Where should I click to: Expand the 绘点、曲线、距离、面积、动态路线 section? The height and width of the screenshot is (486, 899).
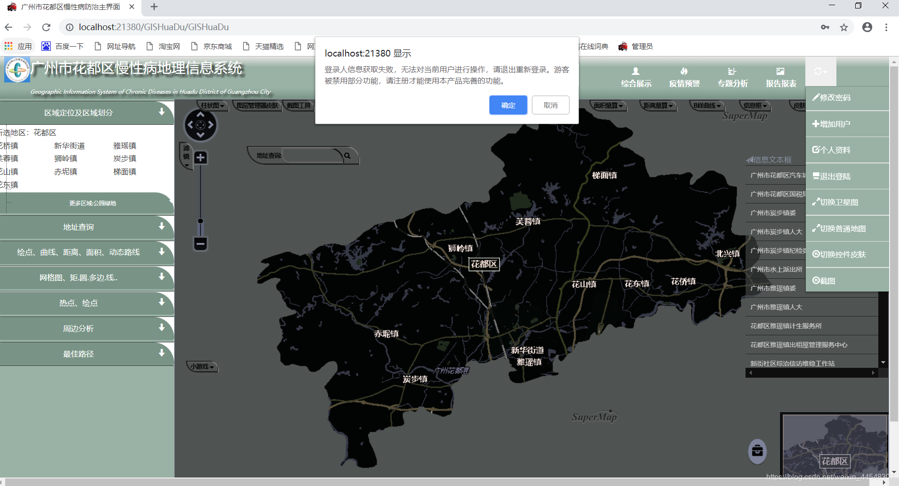click(87, 252)
